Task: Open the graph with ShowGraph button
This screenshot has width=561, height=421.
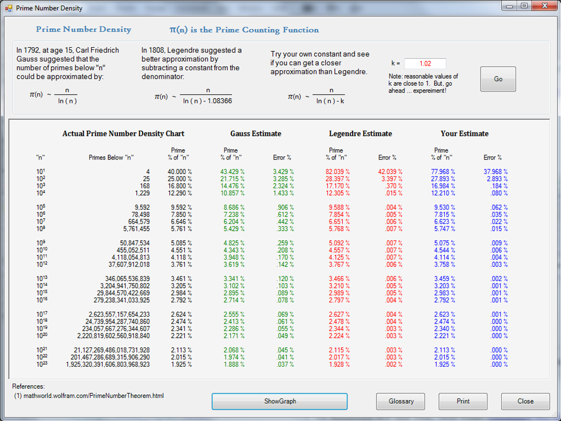Action: [280, 401]
